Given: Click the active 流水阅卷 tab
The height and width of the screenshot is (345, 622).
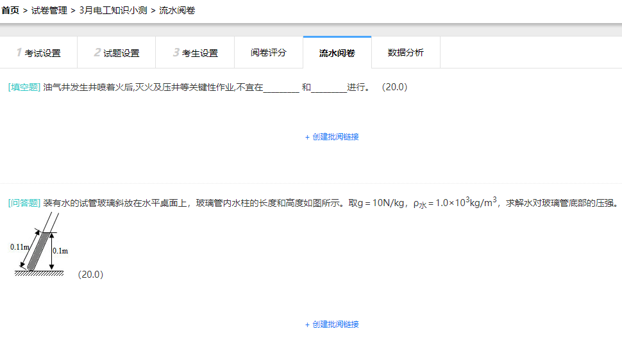Looking at the screenshot, I should 337,53.
